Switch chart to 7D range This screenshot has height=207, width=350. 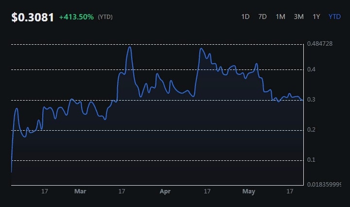point(262,17)
